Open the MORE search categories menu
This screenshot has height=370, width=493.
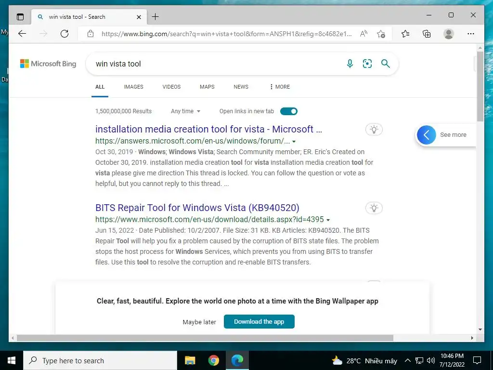coord(280,87)
